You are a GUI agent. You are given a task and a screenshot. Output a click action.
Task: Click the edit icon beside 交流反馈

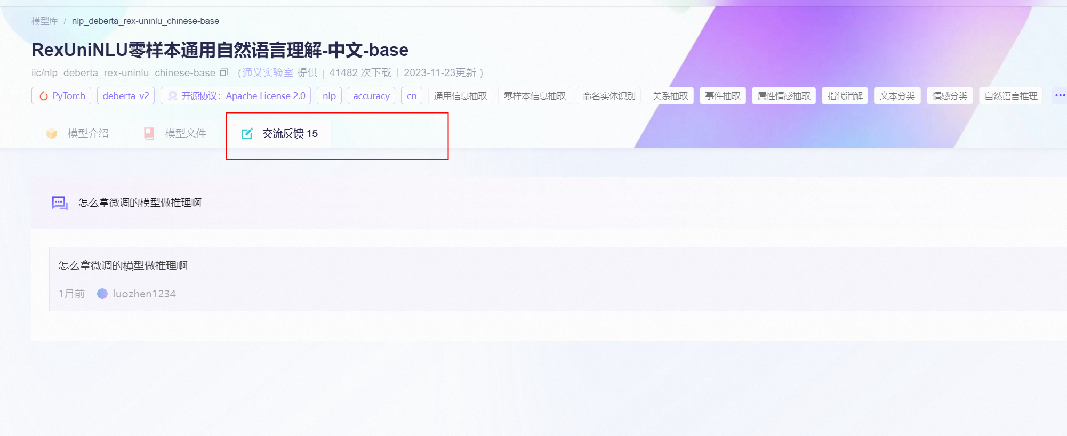(247, 133)
